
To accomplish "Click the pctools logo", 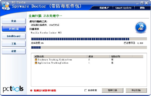I will 13,89.
